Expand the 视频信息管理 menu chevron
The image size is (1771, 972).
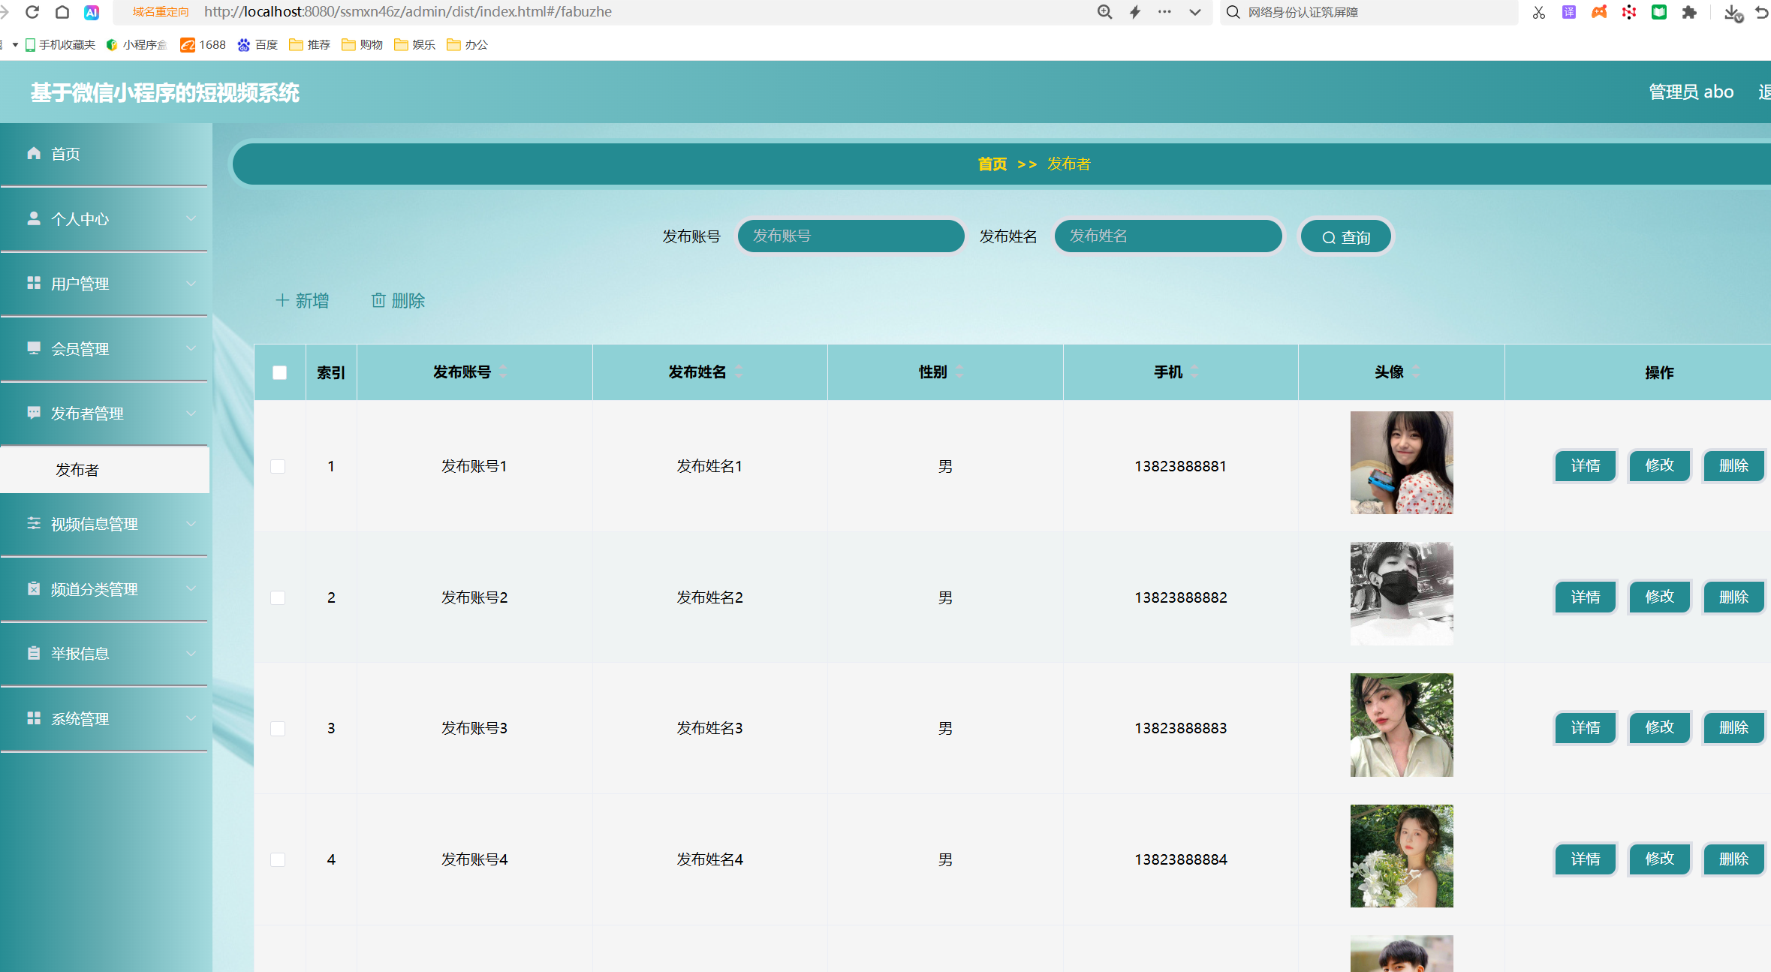pos(191,524)
